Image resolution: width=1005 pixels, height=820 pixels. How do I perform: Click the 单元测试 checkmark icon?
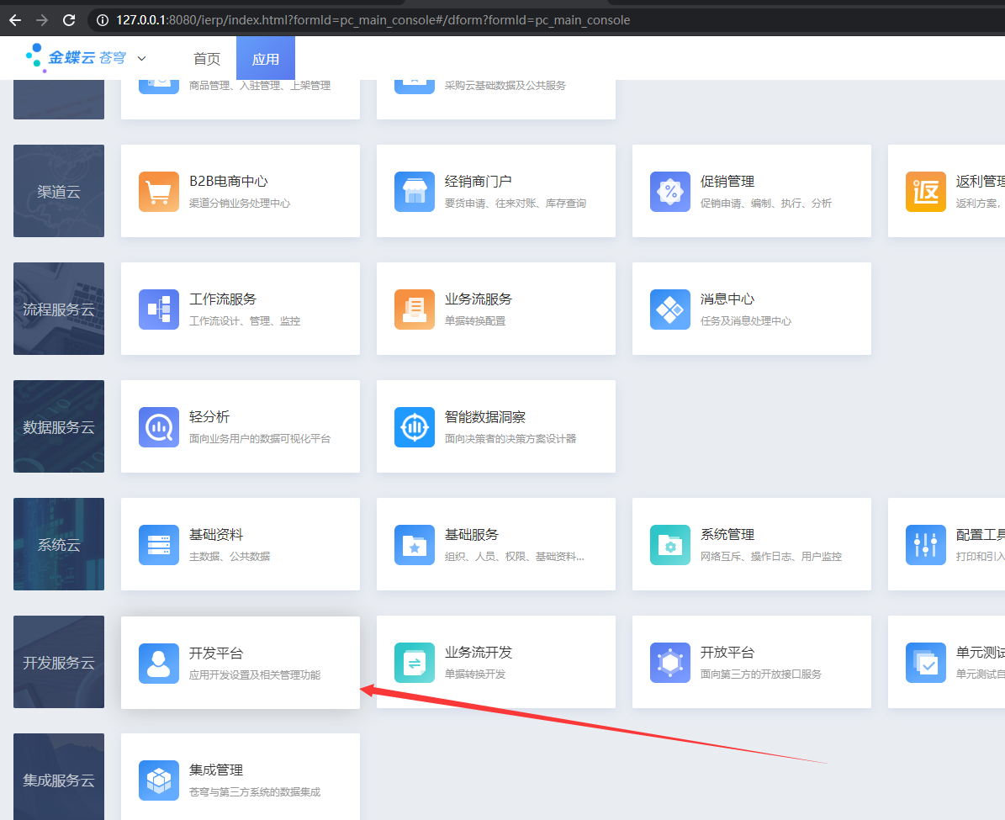(925, 663)
